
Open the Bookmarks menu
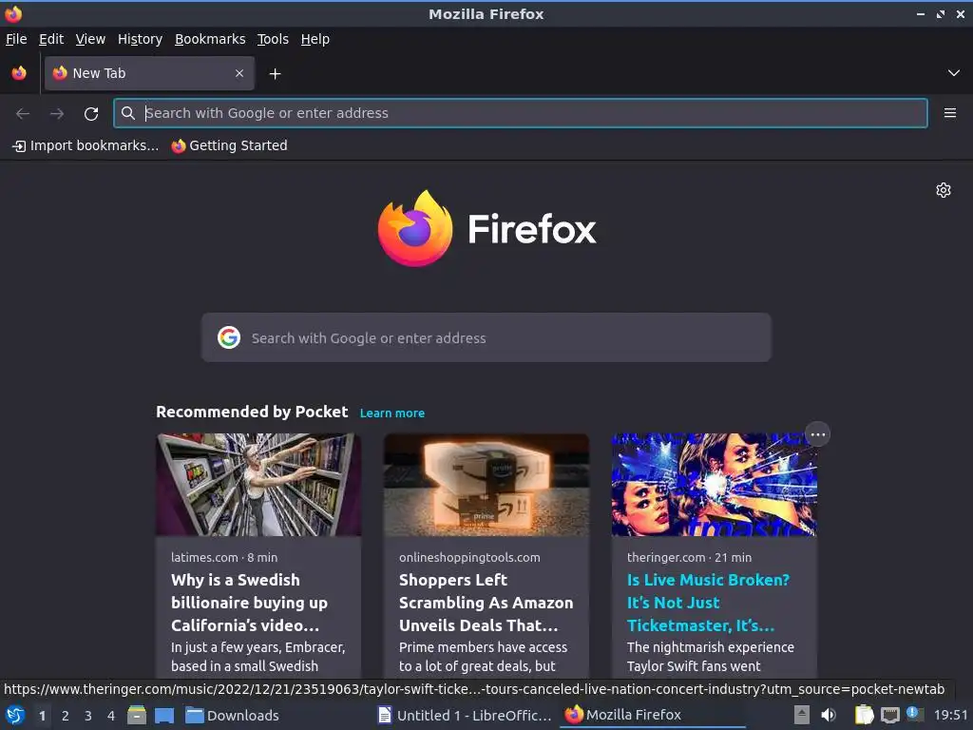coord(210,39)
